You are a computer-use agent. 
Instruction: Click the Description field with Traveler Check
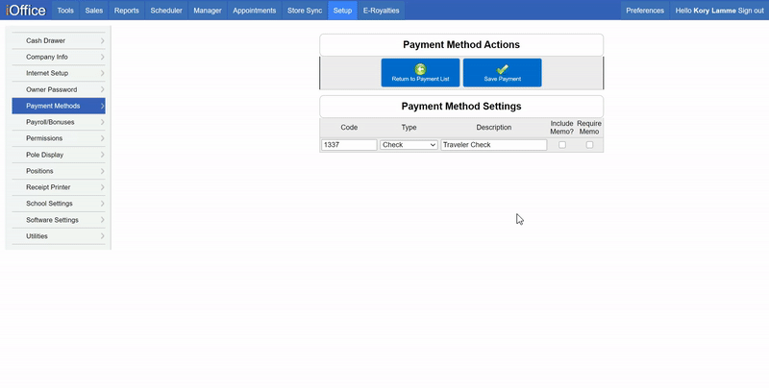coord(493,145)
